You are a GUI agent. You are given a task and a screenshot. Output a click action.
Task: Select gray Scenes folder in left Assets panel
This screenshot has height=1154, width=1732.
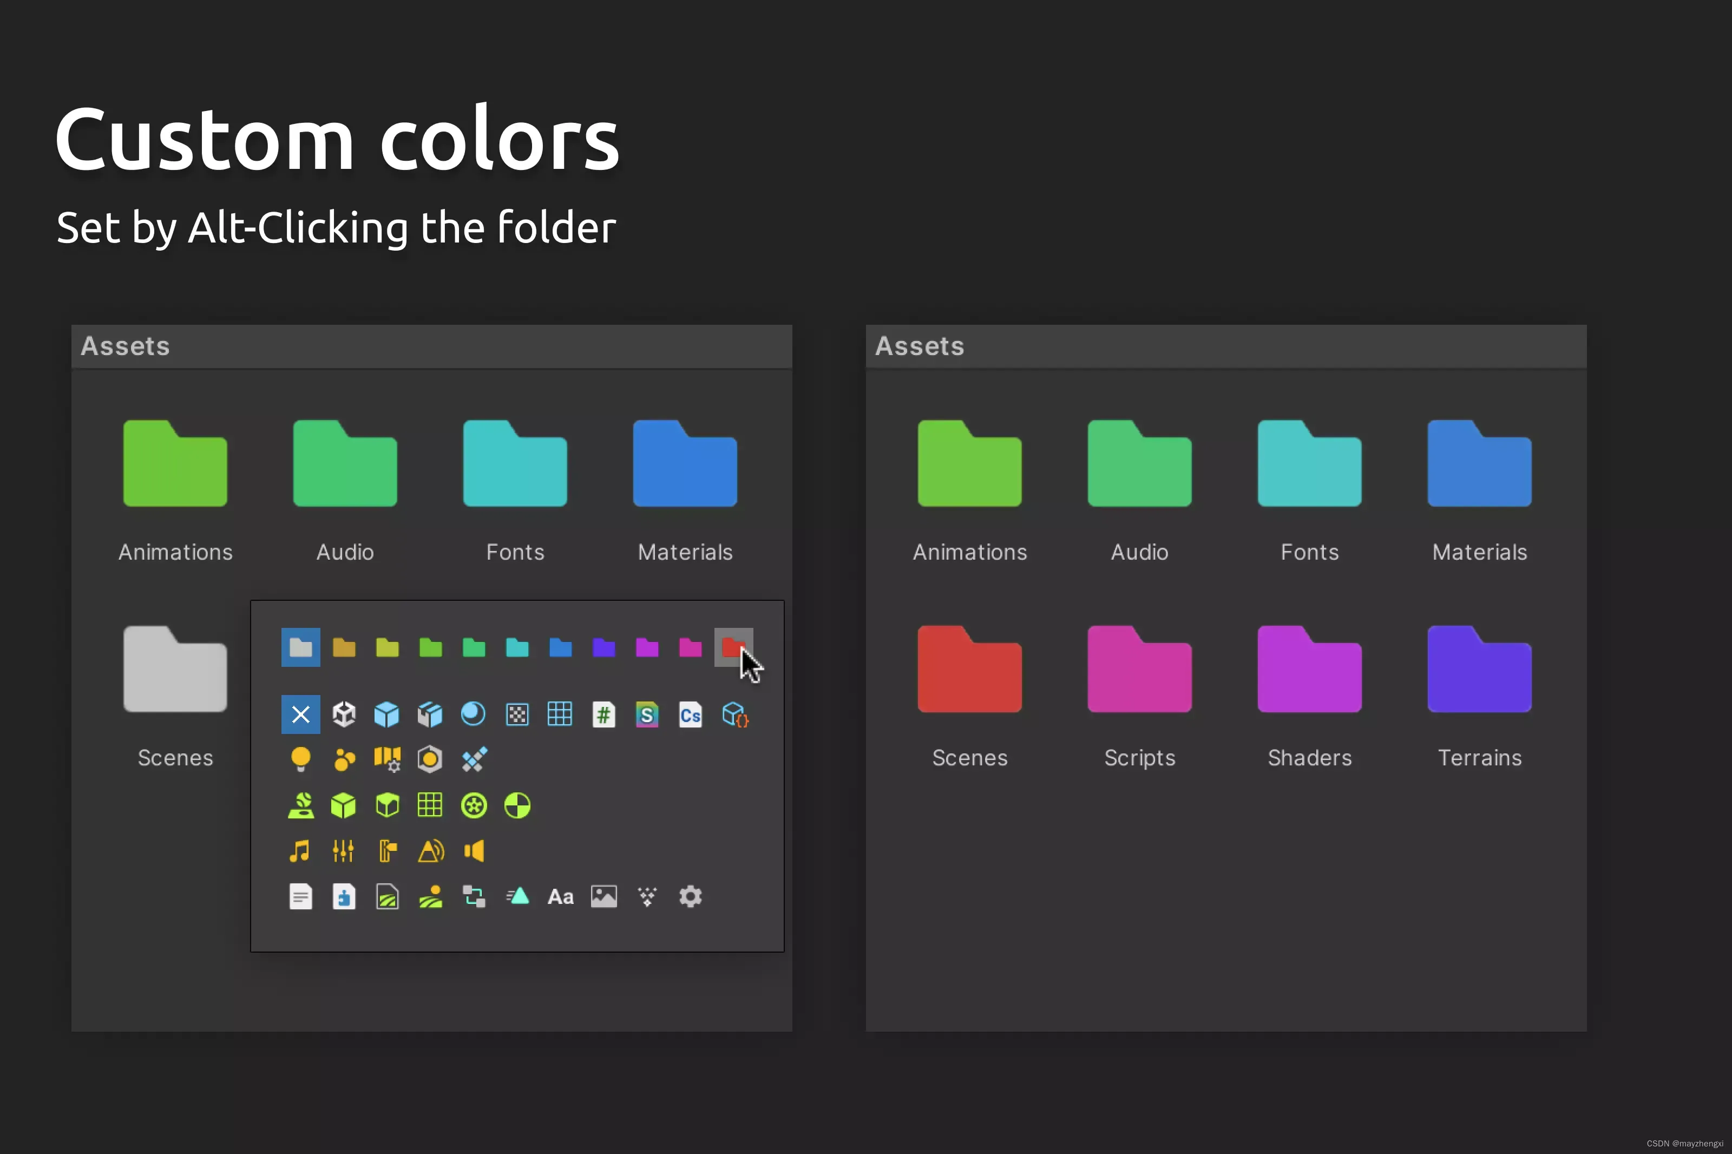(x=175, y=668)
